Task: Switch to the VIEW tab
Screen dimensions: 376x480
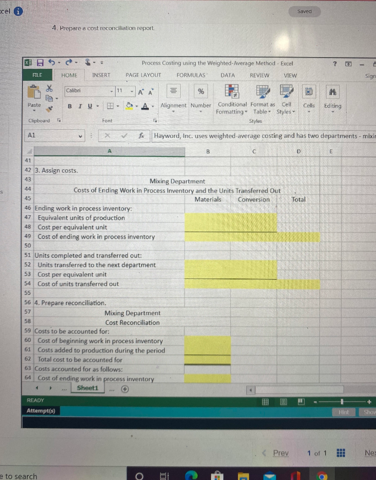Action: click(290, 75)
